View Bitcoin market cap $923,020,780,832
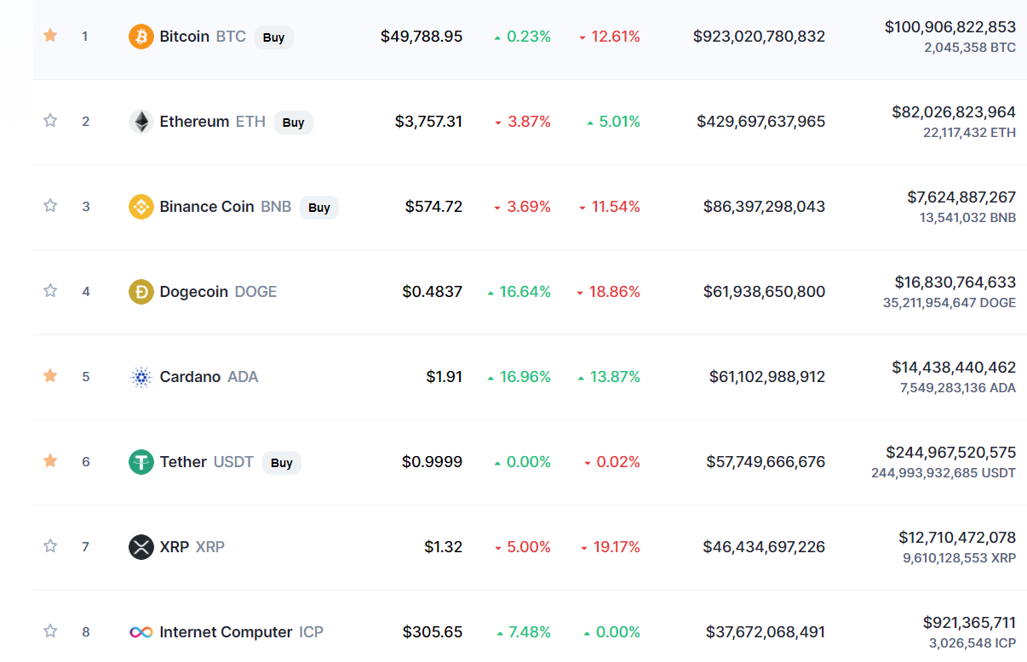Image resolution: width=1027 pixels, height=662 pixels. pyautogui.click(x=759, y=37)
